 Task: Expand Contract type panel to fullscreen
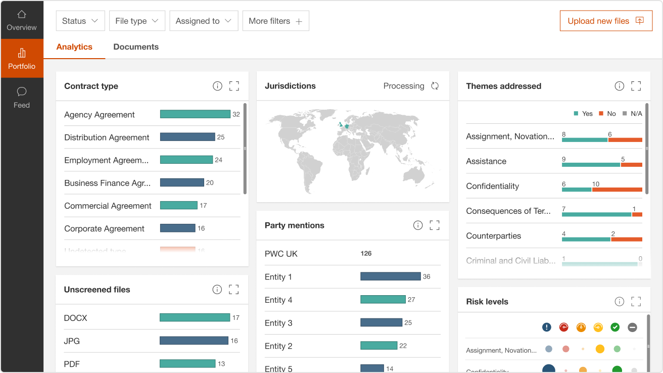coord(234,86)
